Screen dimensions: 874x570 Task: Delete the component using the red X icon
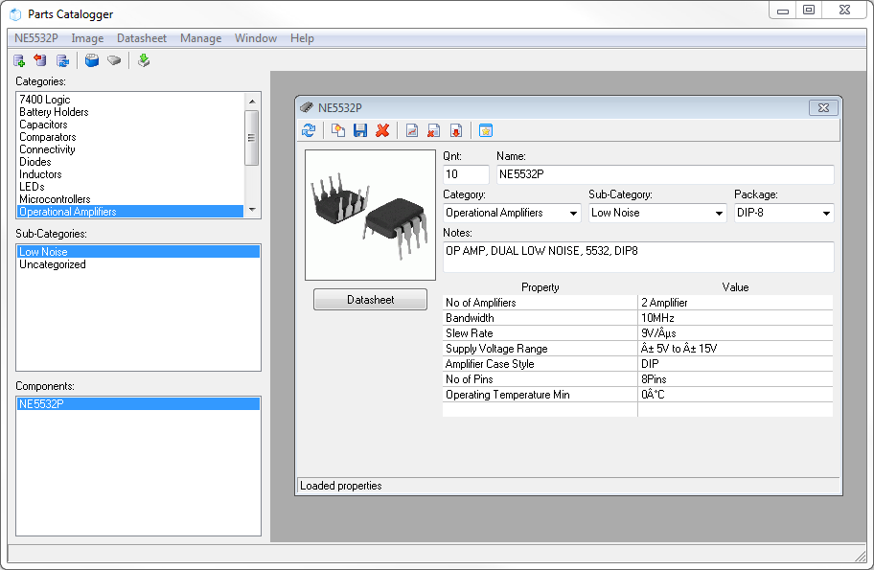[382, 130]
